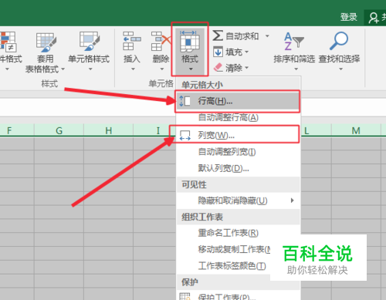Click the Sort and Filter (排序和筛选) icon
Screen dimensions: 386x300
point(294,41)
